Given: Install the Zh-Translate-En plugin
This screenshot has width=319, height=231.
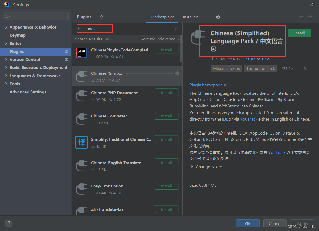Looking at the screenshot, I should click(167, 209).
